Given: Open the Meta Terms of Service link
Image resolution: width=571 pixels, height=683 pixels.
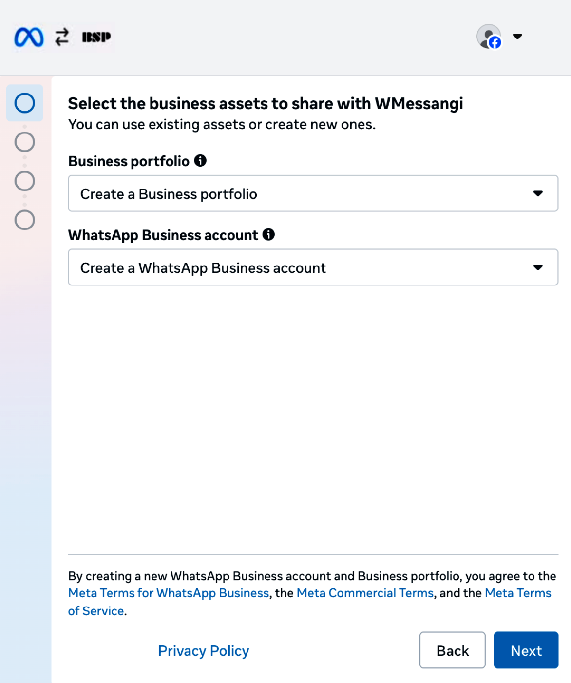Looking at the screenshot, I should pos(518,593).
